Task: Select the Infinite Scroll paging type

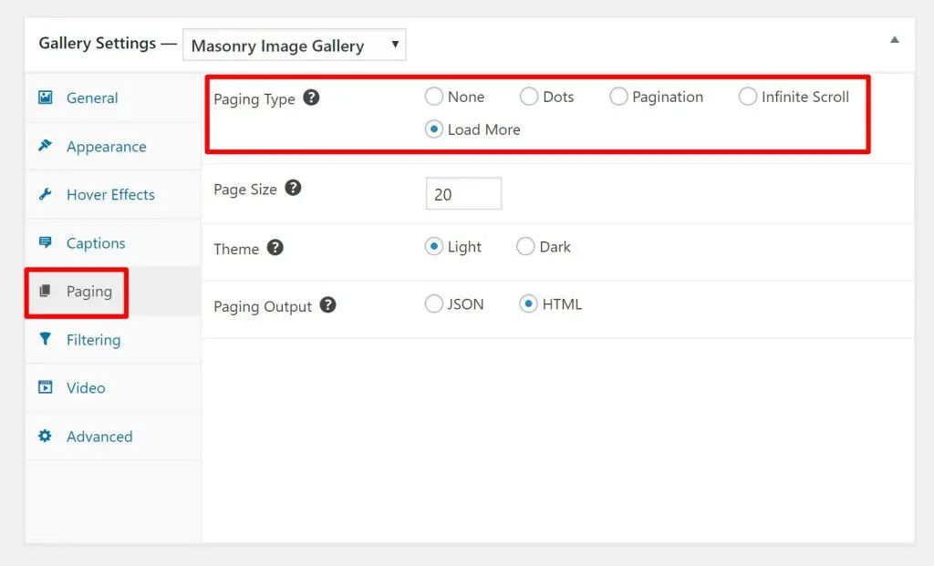Action: (x=748, y=97)
